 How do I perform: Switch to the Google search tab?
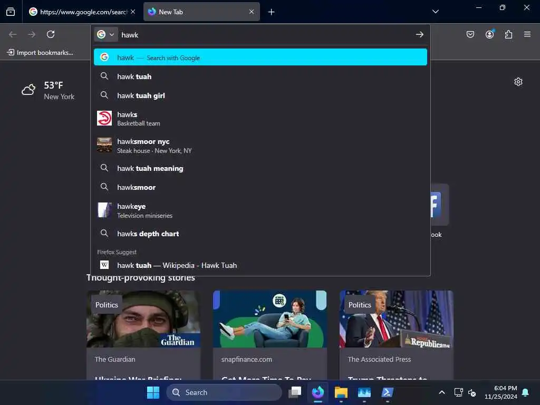[x=82, y=12]
